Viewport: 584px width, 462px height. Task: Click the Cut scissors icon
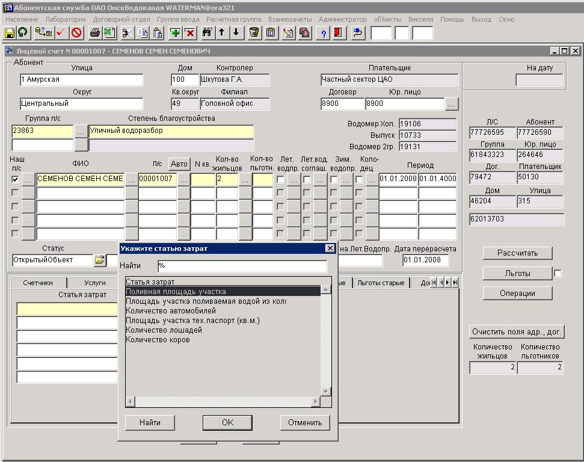tap(128, 32)
